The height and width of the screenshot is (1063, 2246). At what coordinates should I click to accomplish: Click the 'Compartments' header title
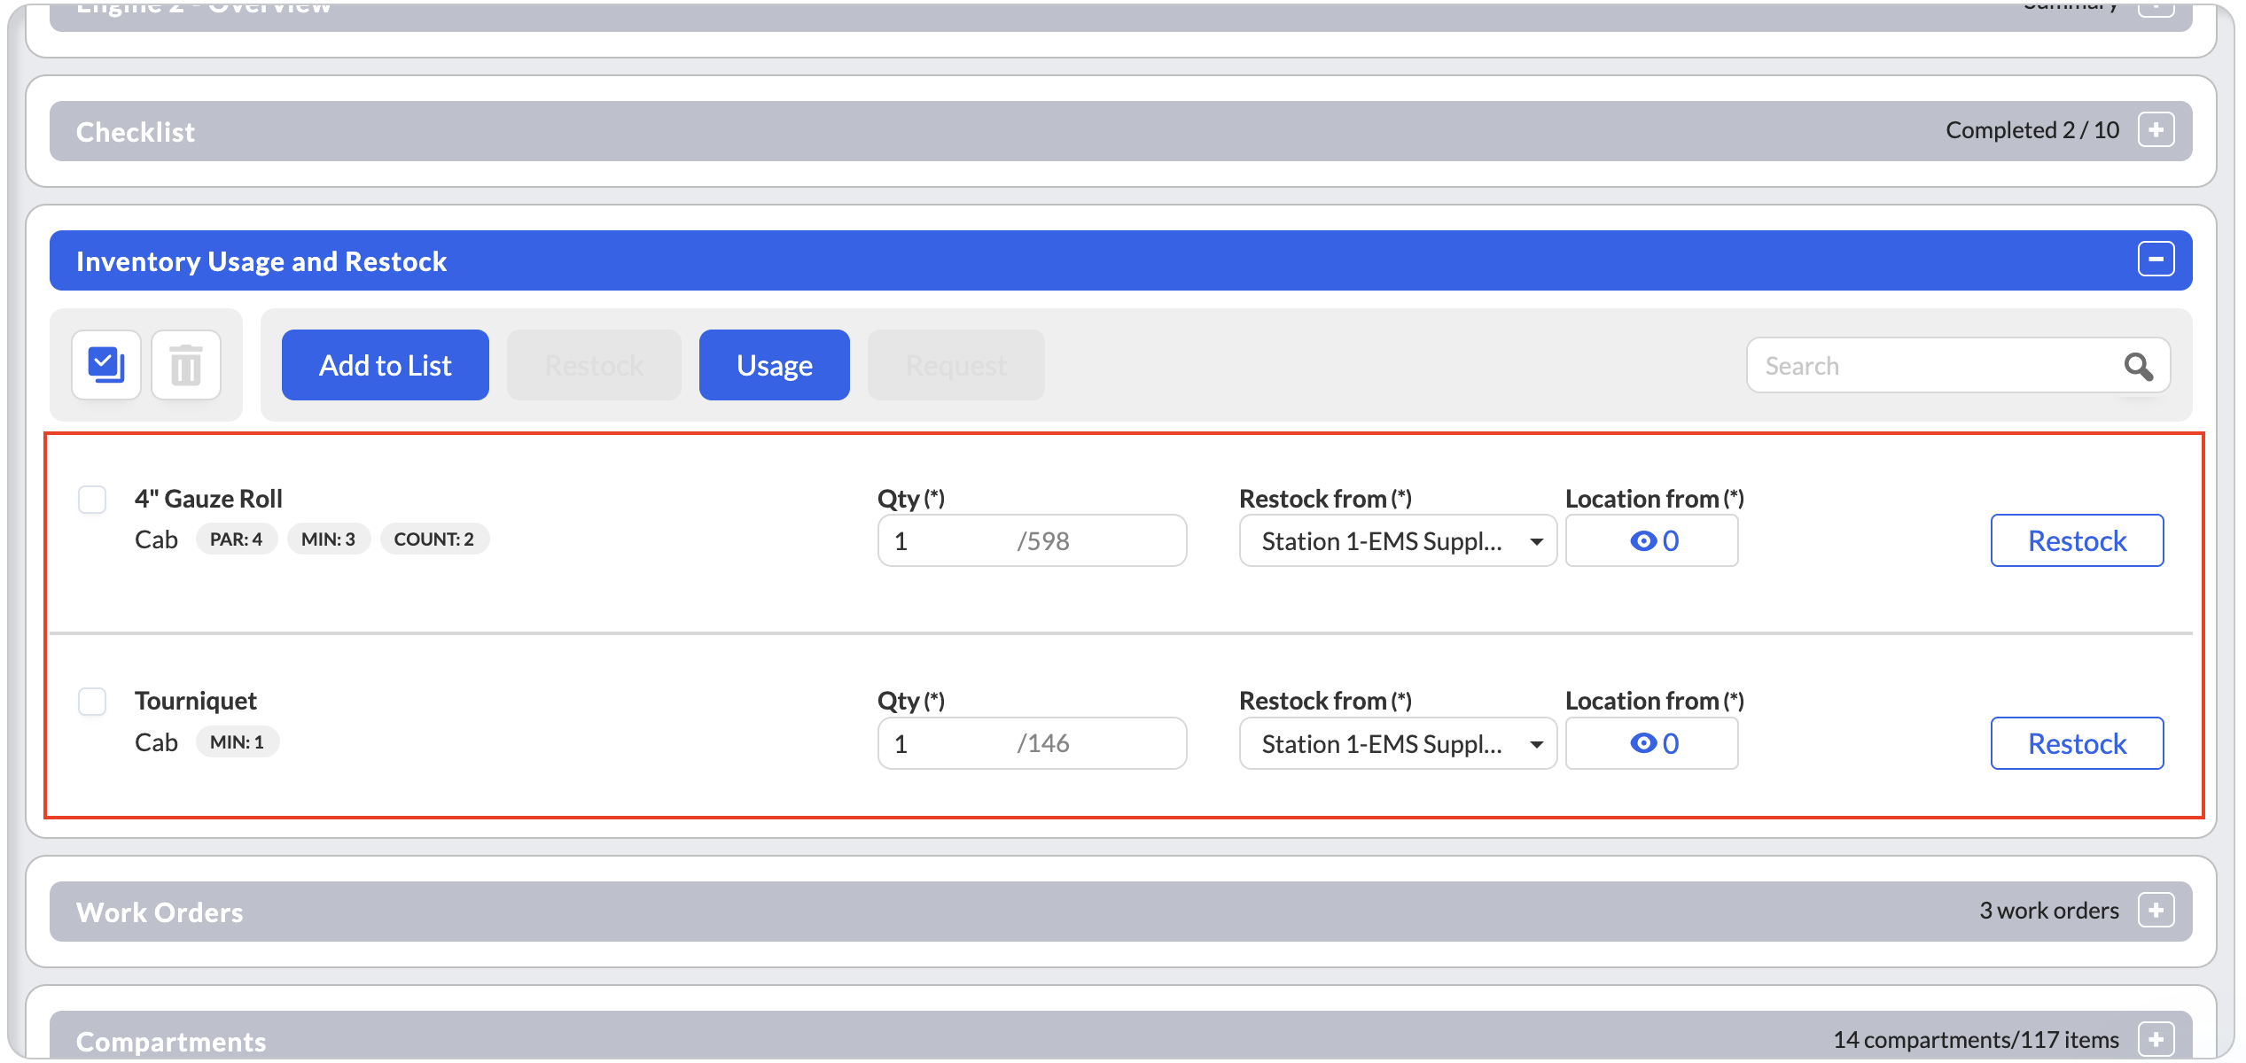coord(171,1042)
